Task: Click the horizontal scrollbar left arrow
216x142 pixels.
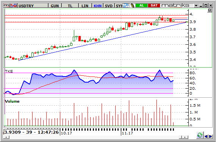Action: tap(6, 137)
